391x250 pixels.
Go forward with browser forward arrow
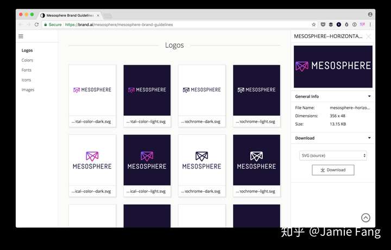coord(29,24)
